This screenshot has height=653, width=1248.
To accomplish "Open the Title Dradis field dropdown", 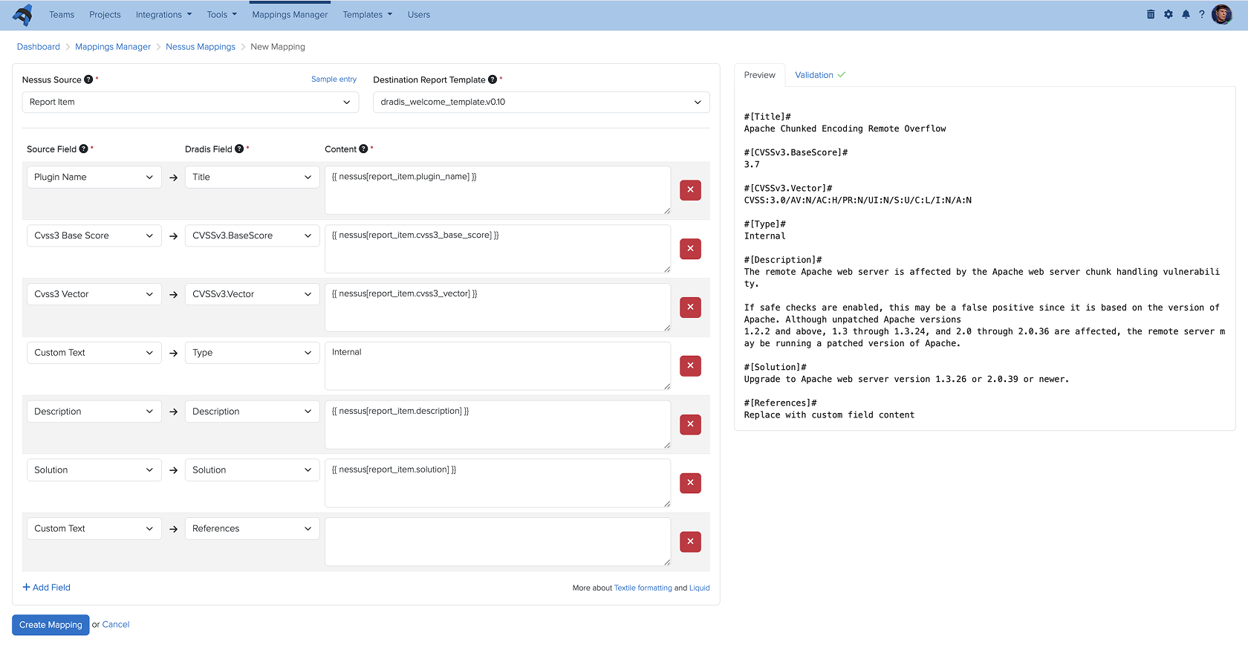I will [x=252, y=177].
